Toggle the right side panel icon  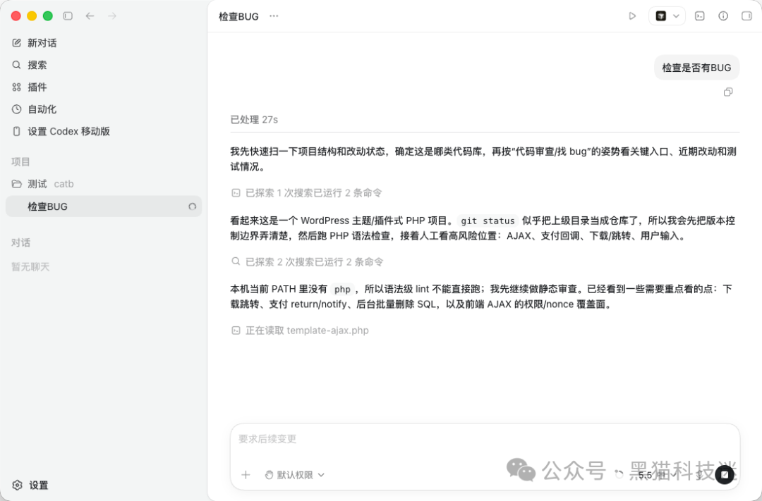tap(746, 16)
